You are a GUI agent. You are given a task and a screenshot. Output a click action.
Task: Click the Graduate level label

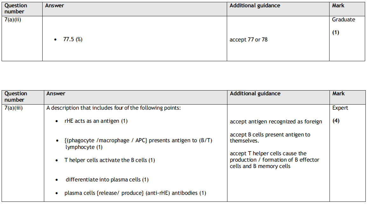[x=344, y=20]
